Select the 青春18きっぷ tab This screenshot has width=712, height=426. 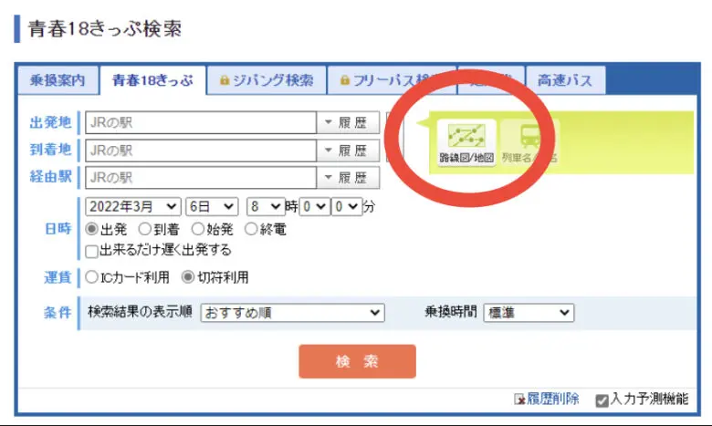pos(152,80)
